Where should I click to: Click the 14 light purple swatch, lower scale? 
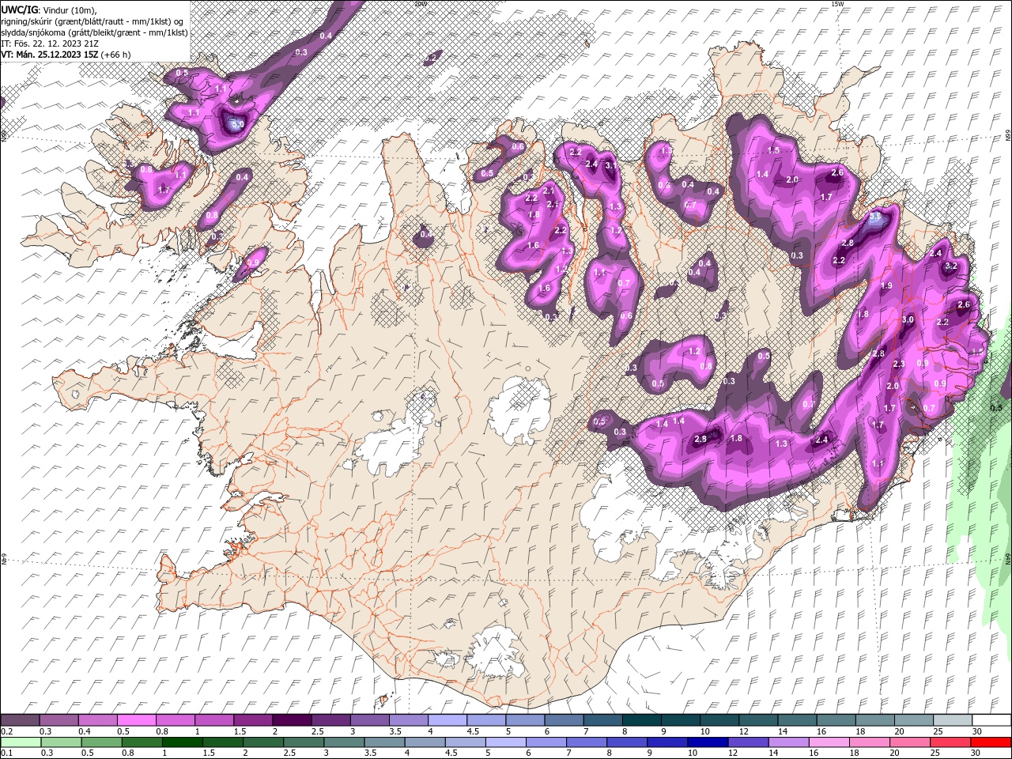coord(788,742)
